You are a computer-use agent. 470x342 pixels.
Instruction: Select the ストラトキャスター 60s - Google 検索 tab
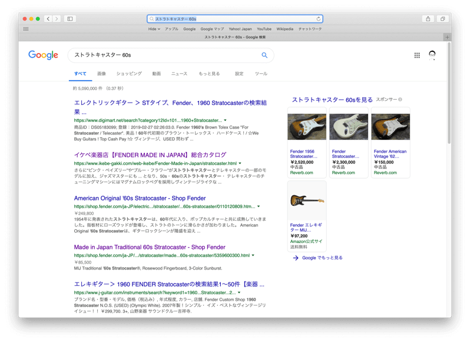[x=235, y=37]
